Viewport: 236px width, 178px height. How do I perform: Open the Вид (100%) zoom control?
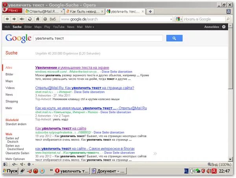[x=219, y=165]
